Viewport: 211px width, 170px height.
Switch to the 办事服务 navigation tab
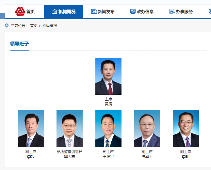(181, 11)
